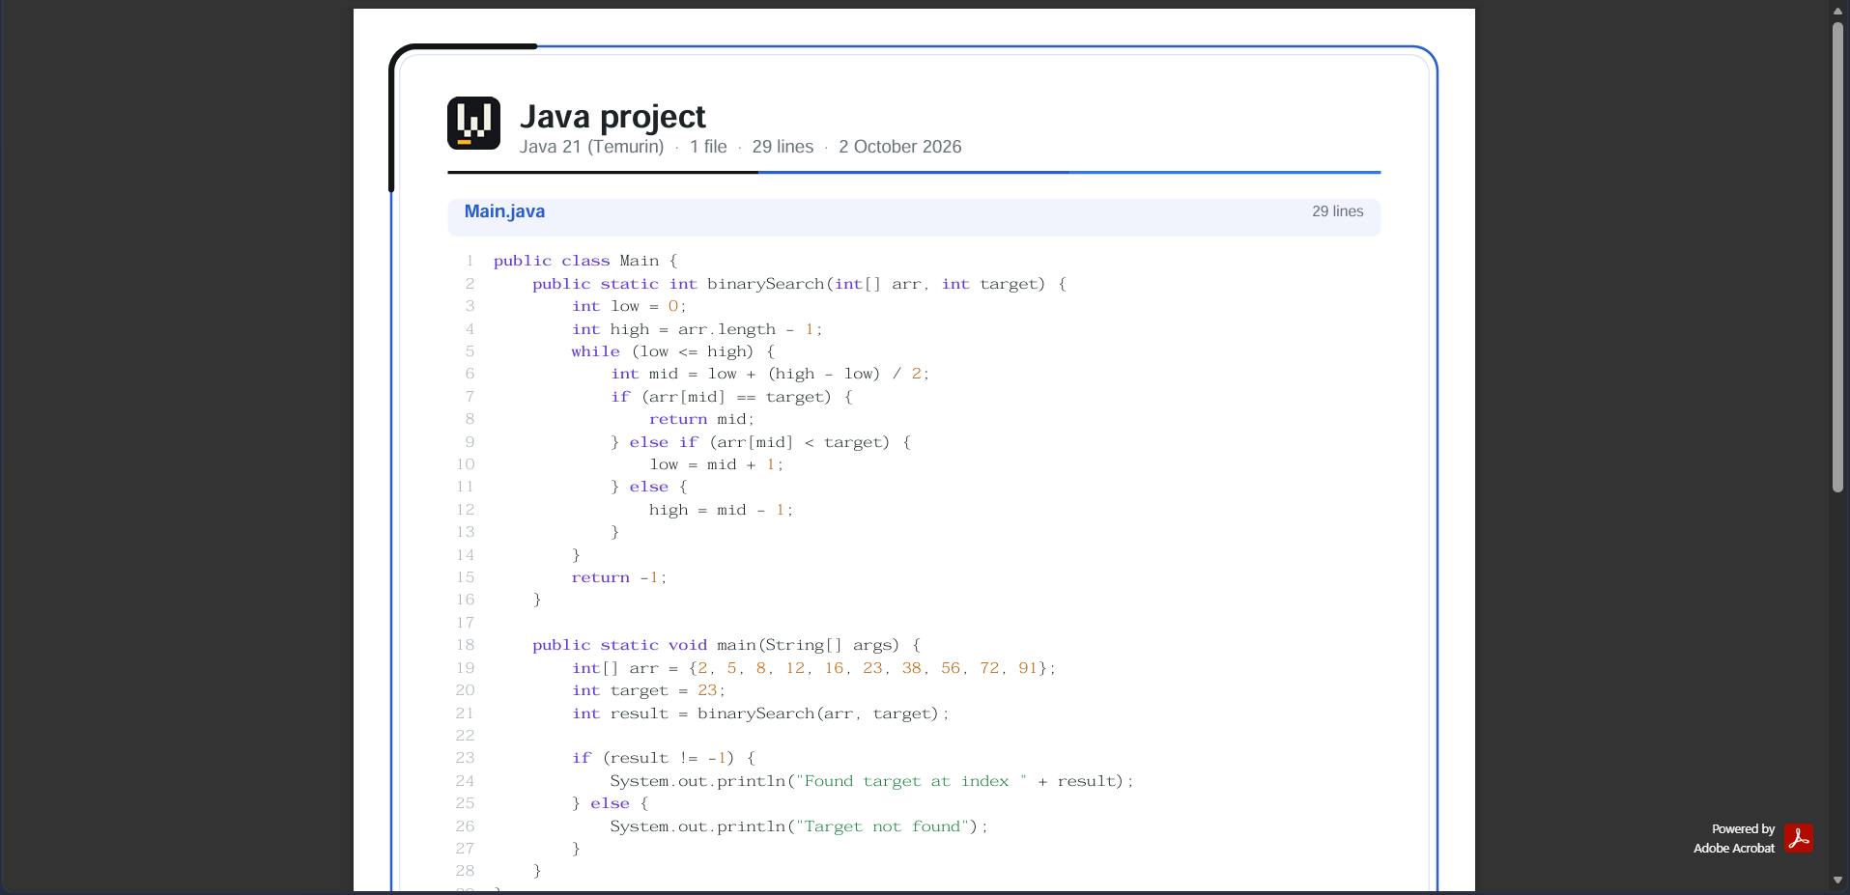Image resolution: width=1850 pixels, height=895 pixels.
Task: Click 'if (arr[mid] == target) {' line
Action: coord(731,397)
